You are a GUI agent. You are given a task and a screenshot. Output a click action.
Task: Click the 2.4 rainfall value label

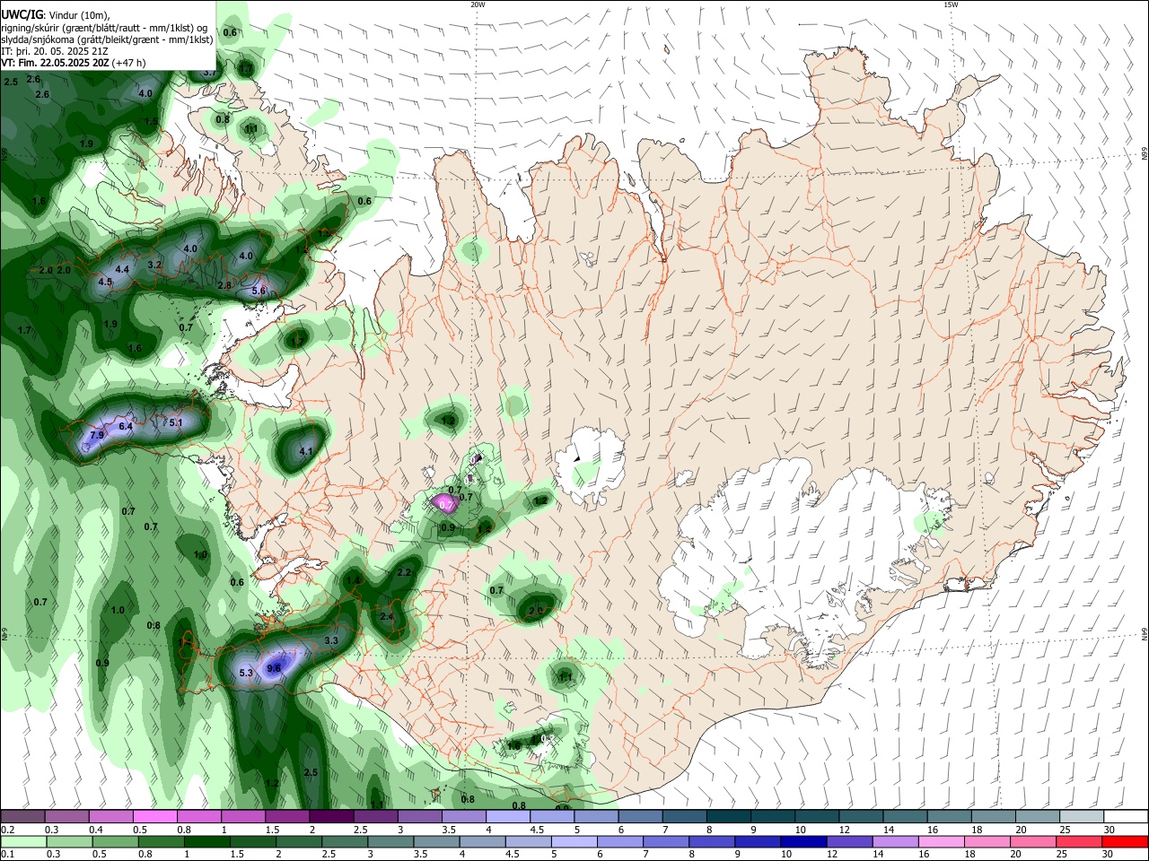click(x=387, y=617)
